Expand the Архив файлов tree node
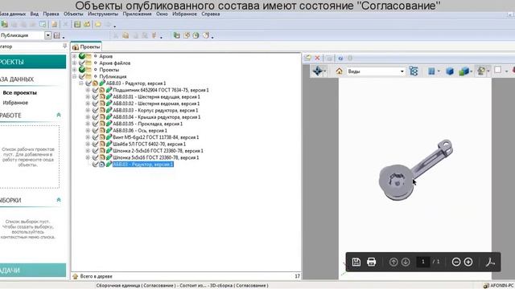515x289 pixels. click(74, 63)
